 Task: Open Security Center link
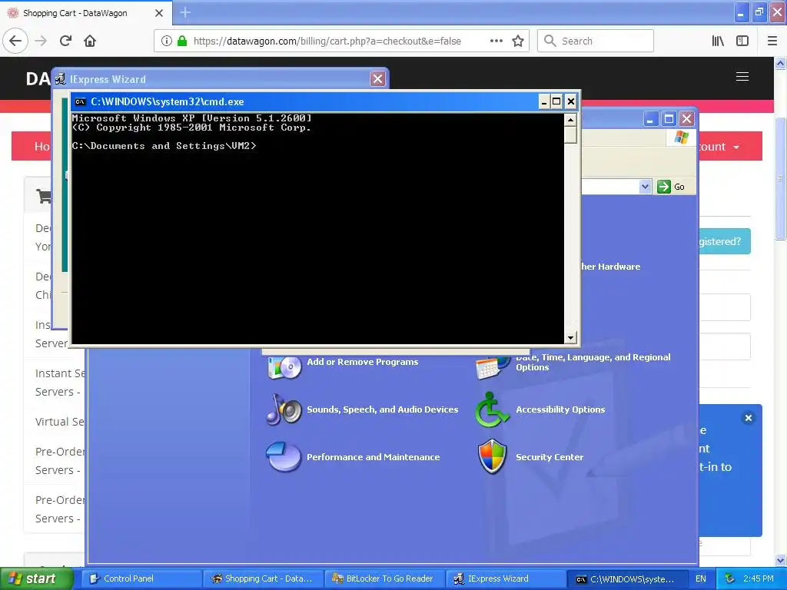pyautogui.click(x=550, y=457)
